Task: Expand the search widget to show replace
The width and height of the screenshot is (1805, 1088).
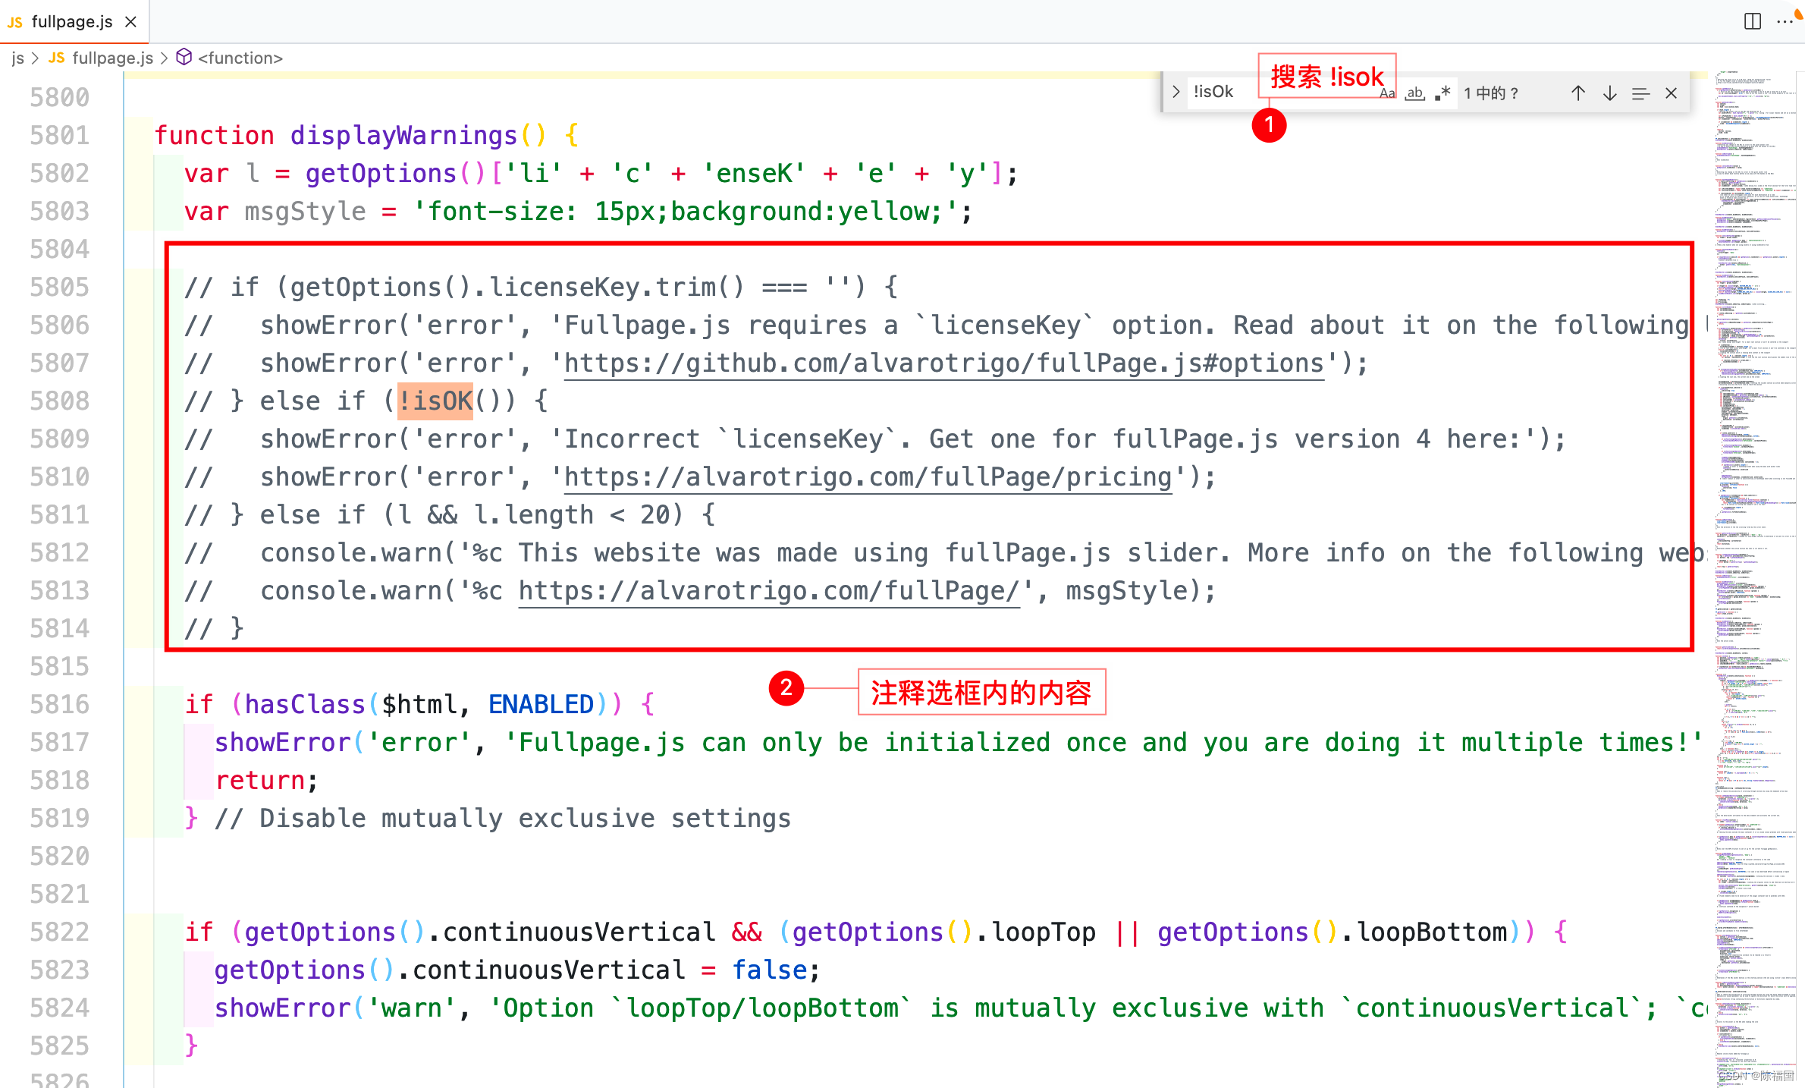Action: 1175,92
